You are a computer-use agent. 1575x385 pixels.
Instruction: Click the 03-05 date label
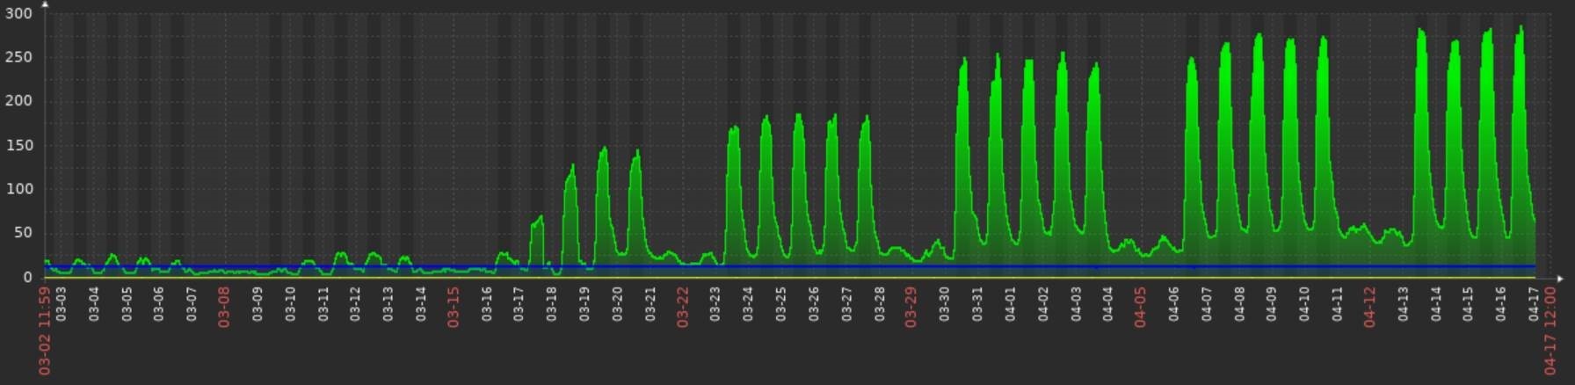[x=127, y=303]
